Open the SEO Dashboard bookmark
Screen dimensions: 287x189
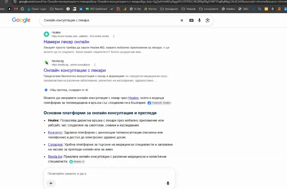pos(96,9)
